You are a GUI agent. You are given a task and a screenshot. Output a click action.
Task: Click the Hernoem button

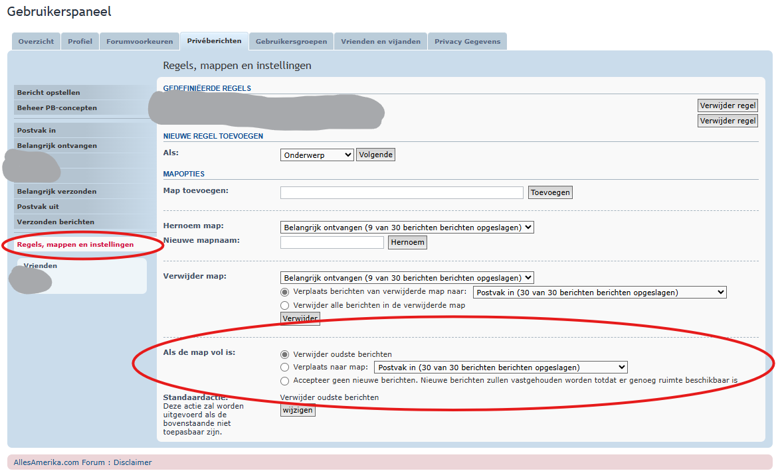pyautogui.click(x=407, y=243)
